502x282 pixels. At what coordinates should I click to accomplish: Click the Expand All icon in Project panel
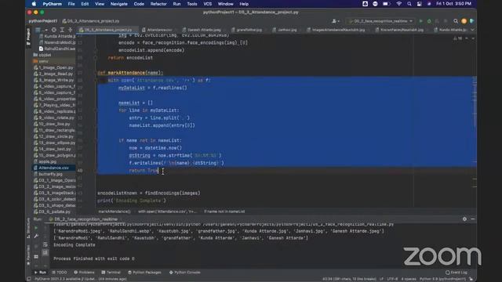62,30
